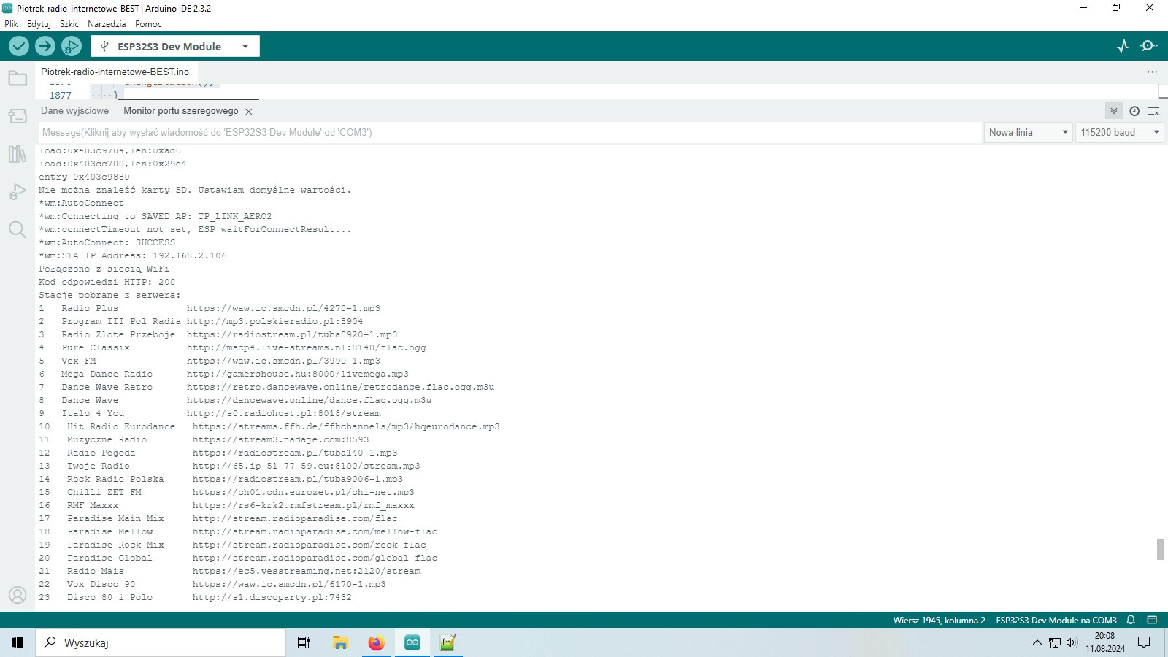
Task: Open the Nowa linia line-ending dropdown
Action: coord(1028,132)
